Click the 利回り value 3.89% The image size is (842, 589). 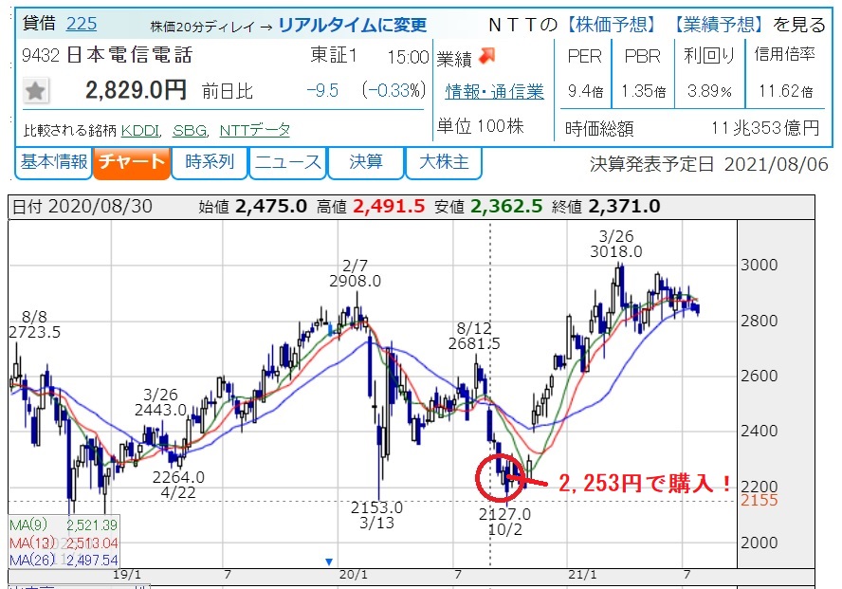pyautogui.click(x=709, y=91)
